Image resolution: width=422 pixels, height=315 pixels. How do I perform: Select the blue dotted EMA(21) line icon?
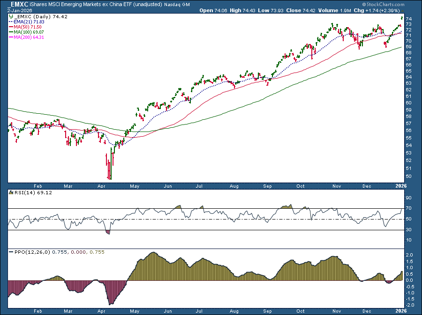point(11,22)
